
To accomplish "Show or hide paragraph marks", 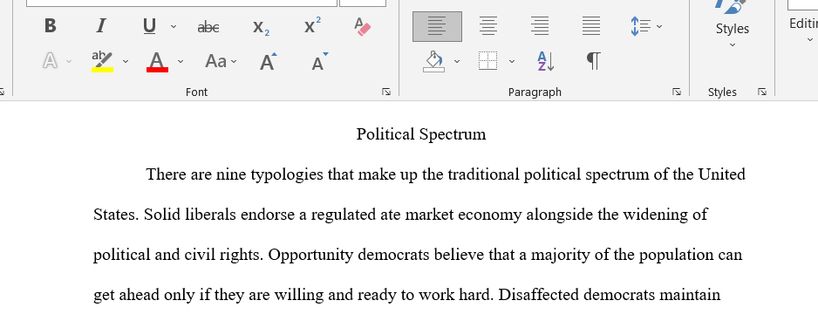I will tap(594, 61).
